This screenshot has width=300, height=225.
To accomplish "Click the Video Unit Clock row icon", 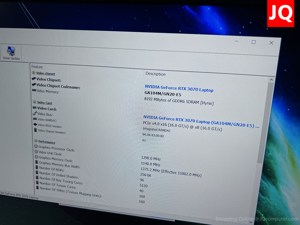I will [36, 152].
